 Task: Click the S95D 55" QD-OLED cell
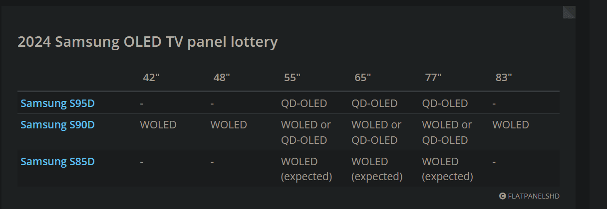coord(304,104)
